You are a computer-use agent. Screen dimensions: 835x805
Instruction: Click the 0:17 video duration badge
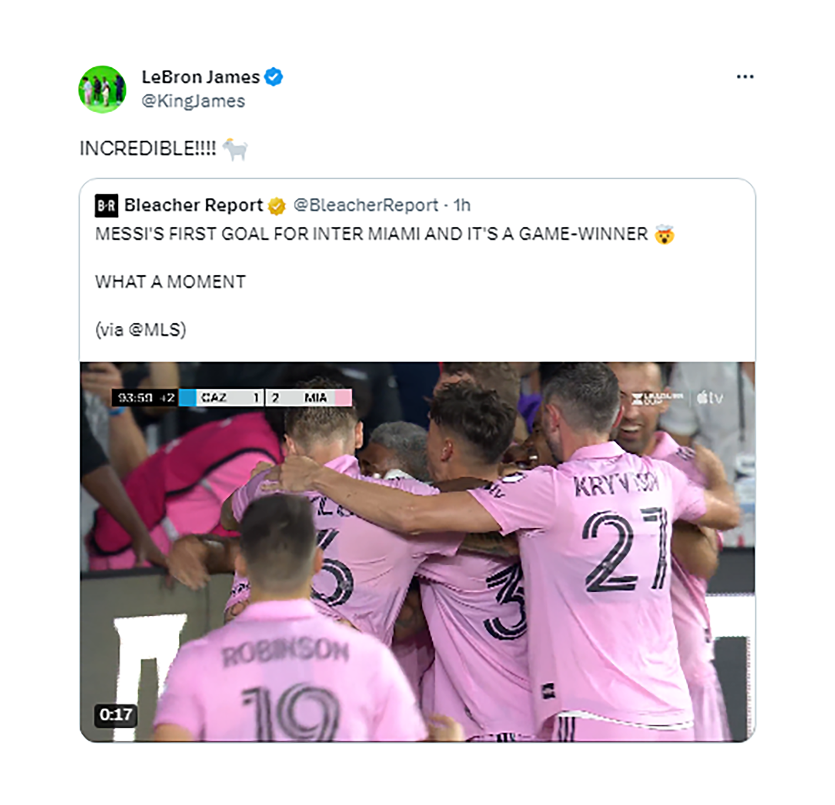116,714
